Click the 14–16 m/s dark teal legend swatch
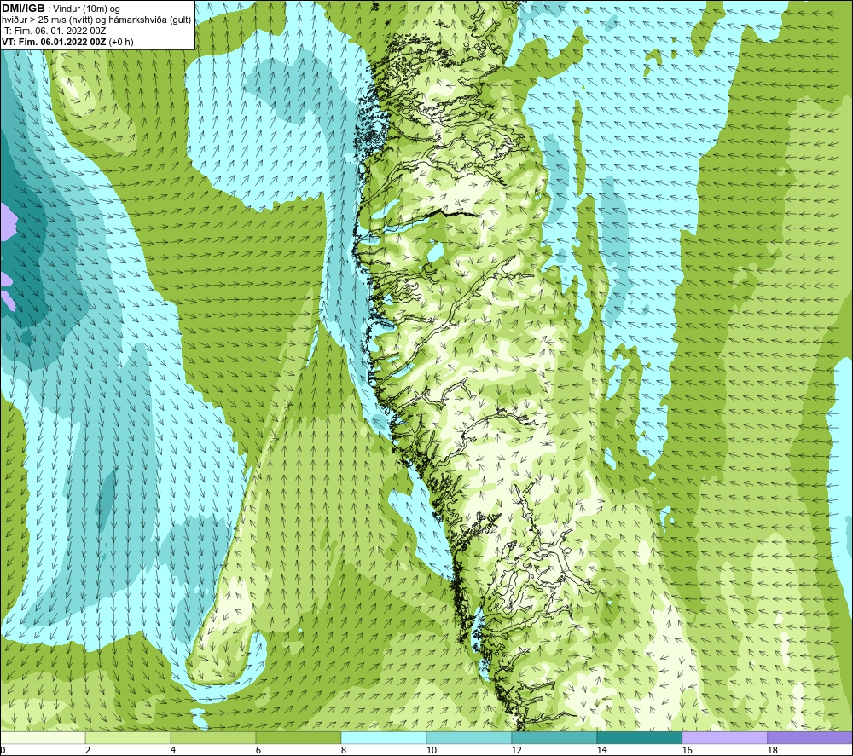Screen dimensions: 853x756 [640, 737]
